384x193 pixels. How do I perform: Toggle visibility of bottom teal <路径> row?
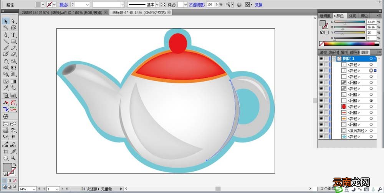tap(321, 137)
